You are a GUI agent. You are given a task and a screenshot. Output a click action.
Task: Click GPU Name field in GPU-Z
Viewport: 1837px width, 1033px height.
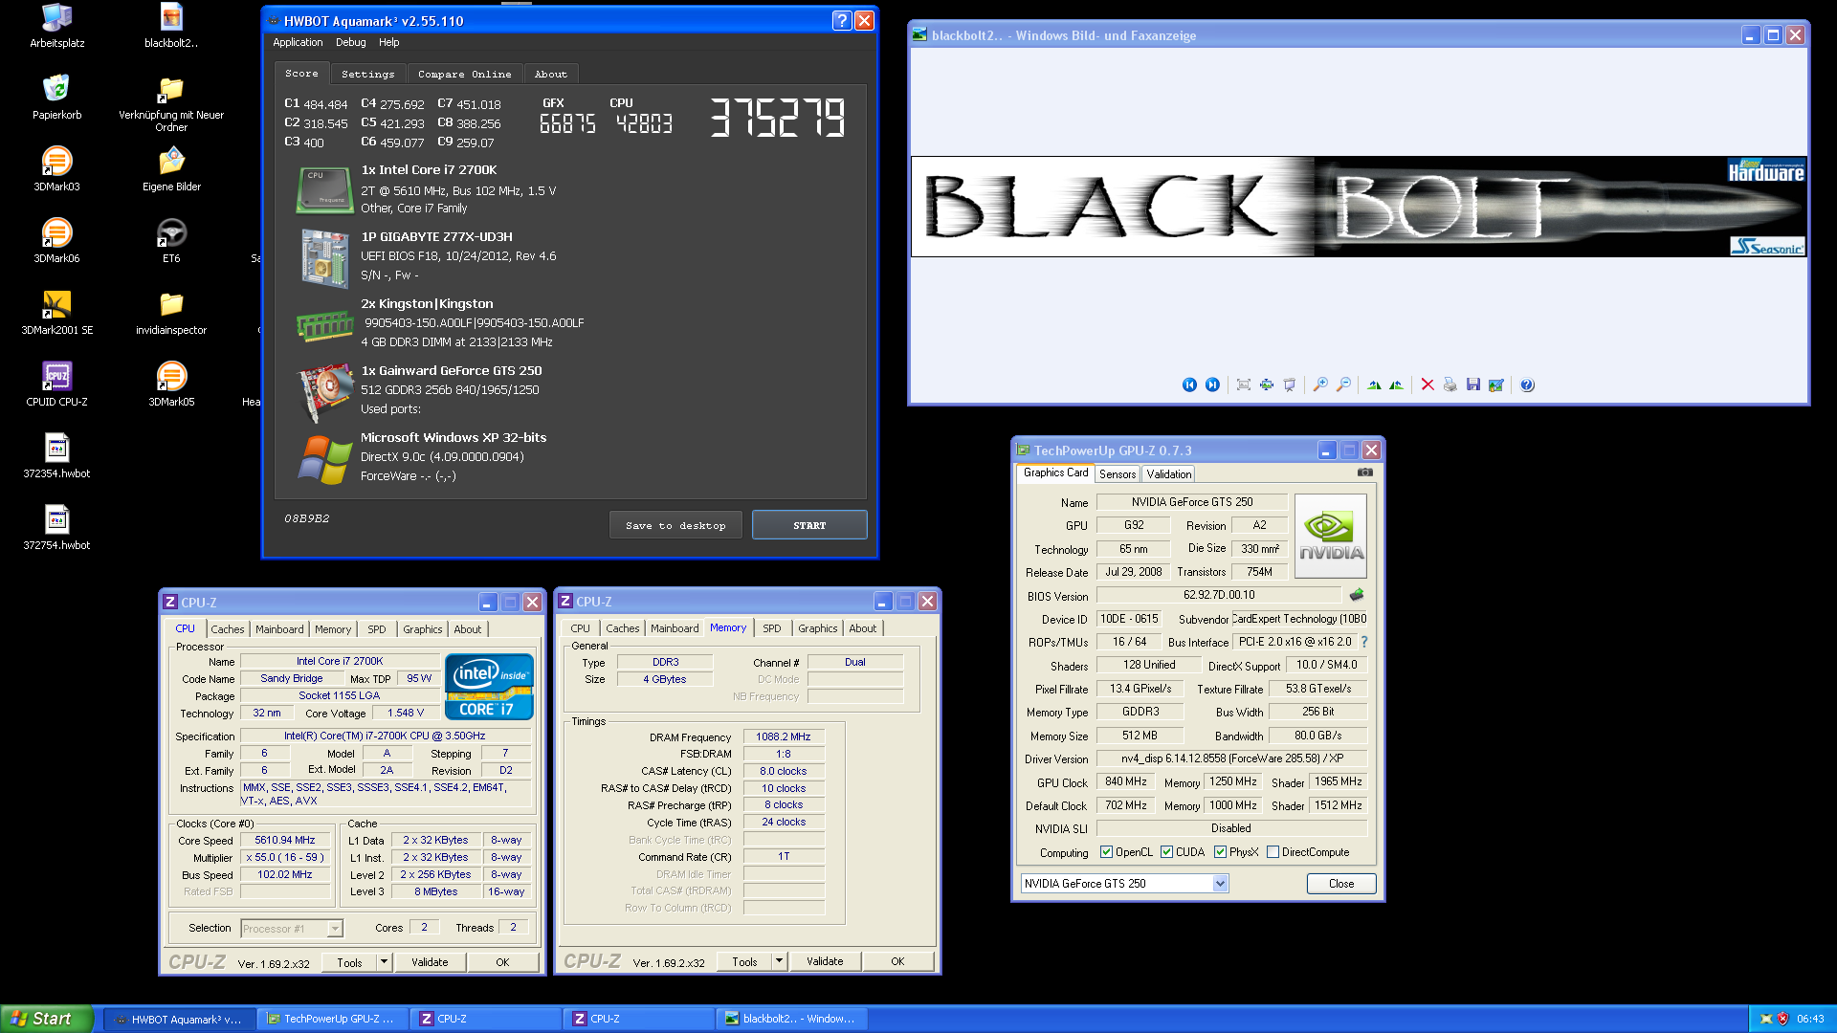[x=1191, y=502]
